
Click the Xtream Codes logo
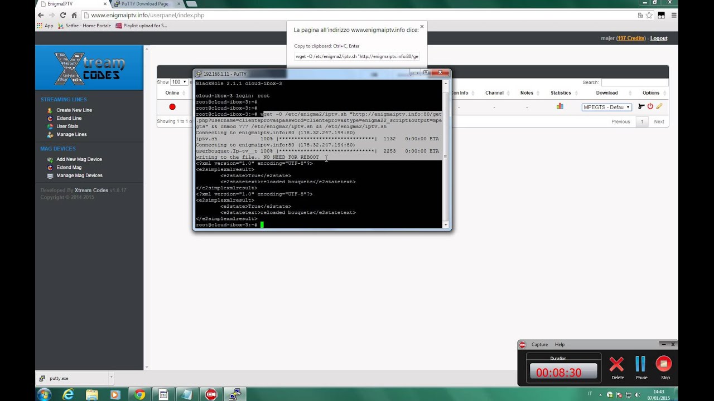tap(89, 67)
